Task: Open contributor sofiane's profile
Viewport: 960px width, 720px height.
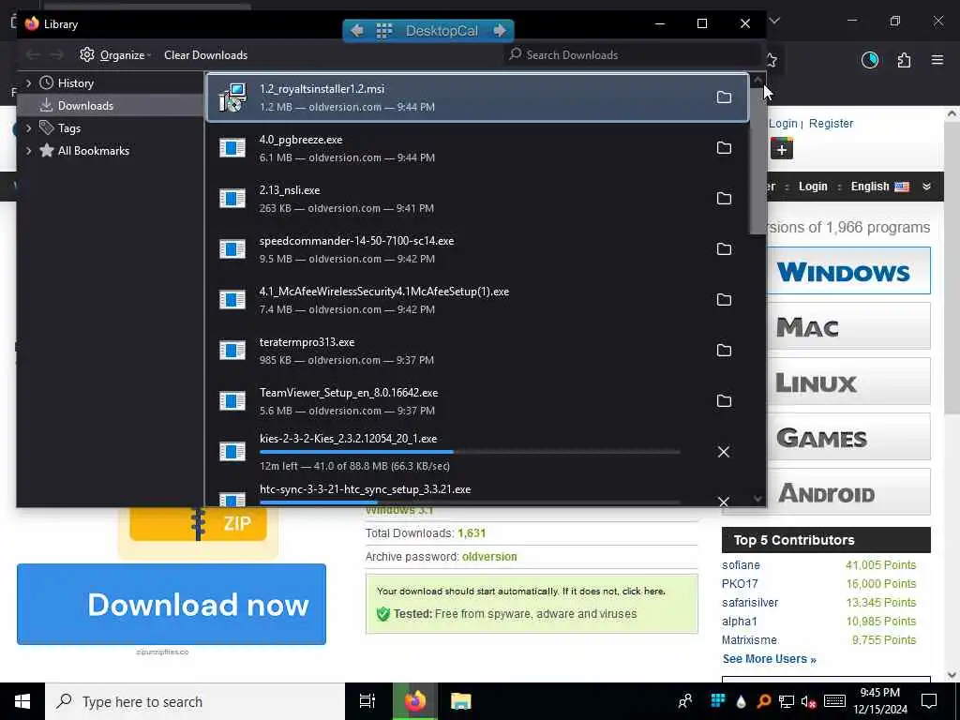Action: 741,565
